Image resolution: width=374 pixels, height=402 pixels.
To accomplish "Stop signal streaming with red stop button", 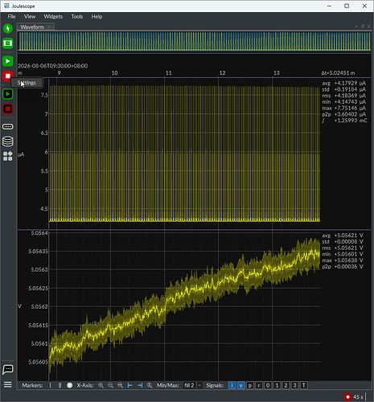I will [x=8, y=76].
